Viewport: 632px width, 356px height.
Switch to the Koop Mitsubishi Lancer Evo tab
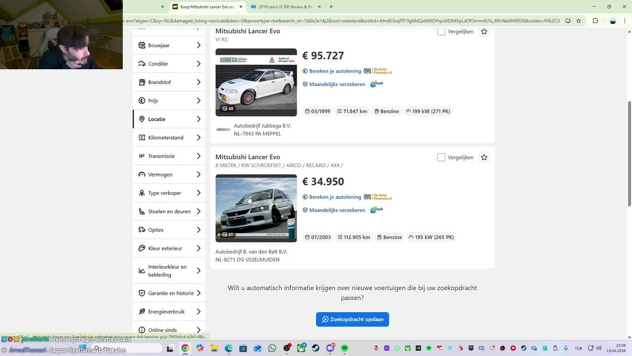tap(207, 7)
